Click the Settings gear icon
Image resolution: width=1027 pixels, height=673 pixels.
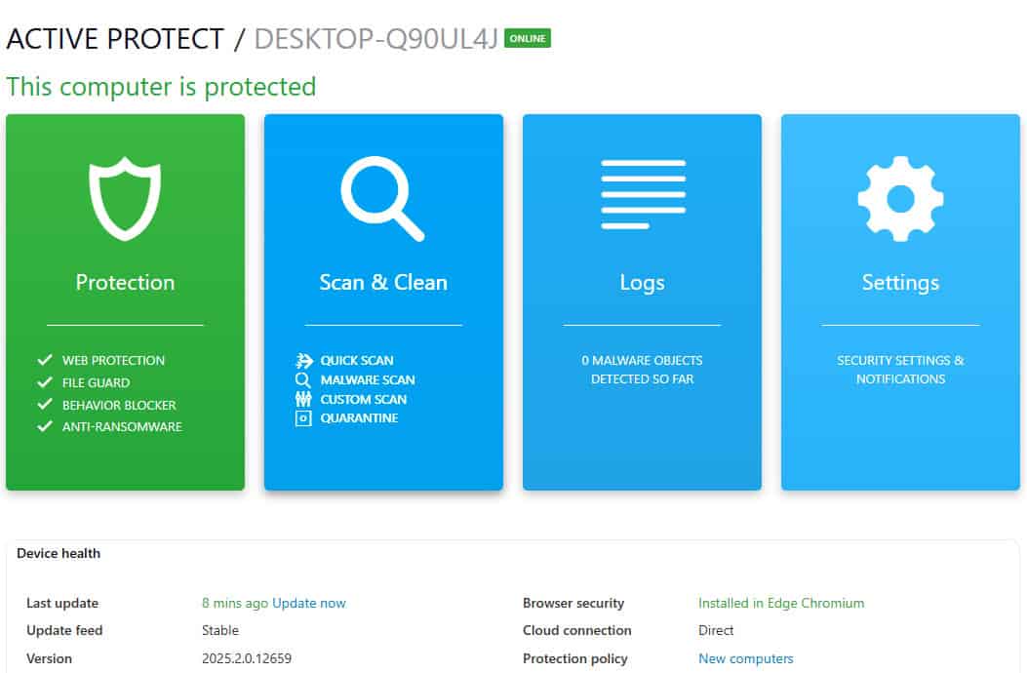pyautogui.click(x=900, y=199)
